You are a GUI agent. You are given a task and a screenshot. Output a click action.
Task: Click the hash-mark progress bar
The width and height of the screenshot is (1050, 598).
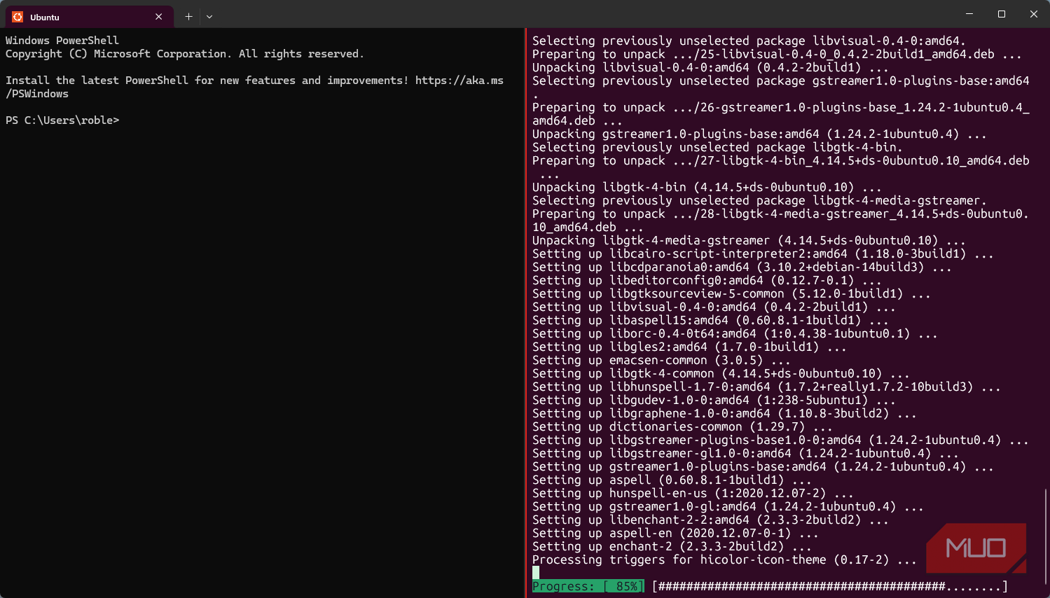point(830,586)
